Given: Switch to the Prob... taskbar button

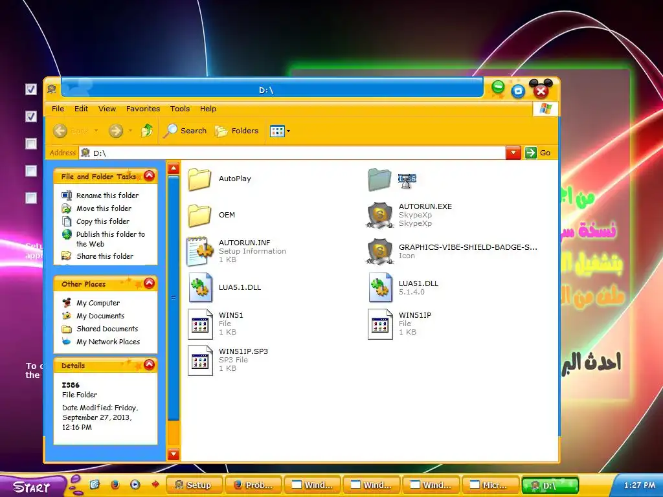Looking at the screenshot, I should pyautogui.click(x=253, y=485).
